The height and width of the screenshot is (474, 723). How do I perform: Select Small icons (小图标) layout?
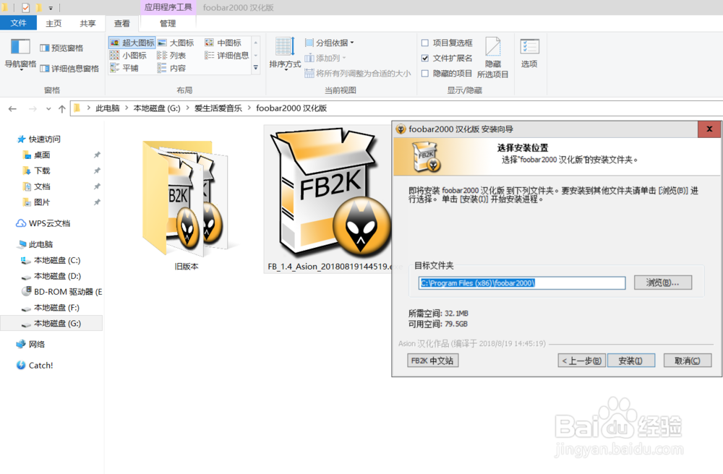pyautogui.click(x=128, y=56)
